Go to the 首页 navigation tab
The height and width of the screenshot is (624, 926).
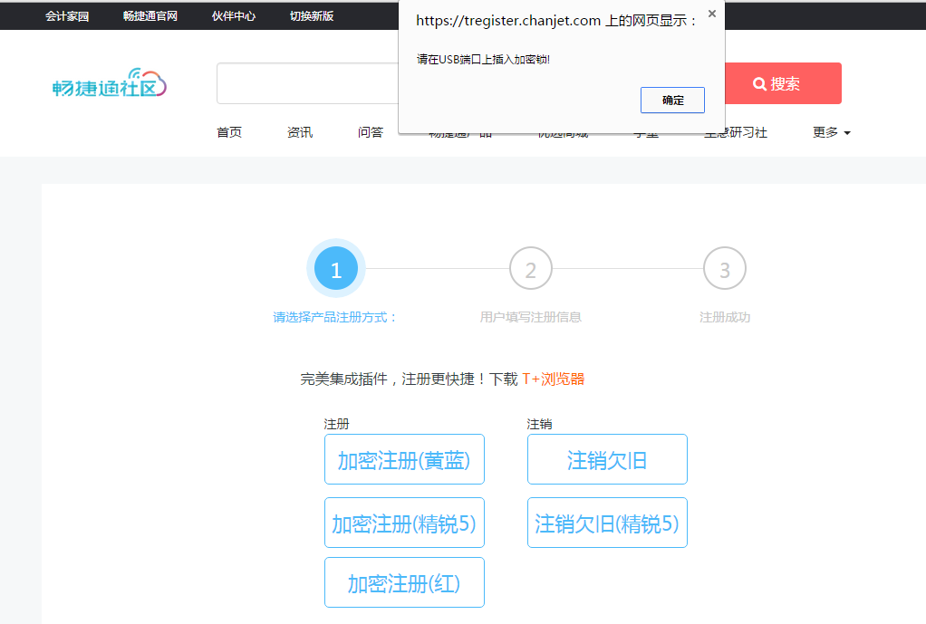click(x=229, y=132)
